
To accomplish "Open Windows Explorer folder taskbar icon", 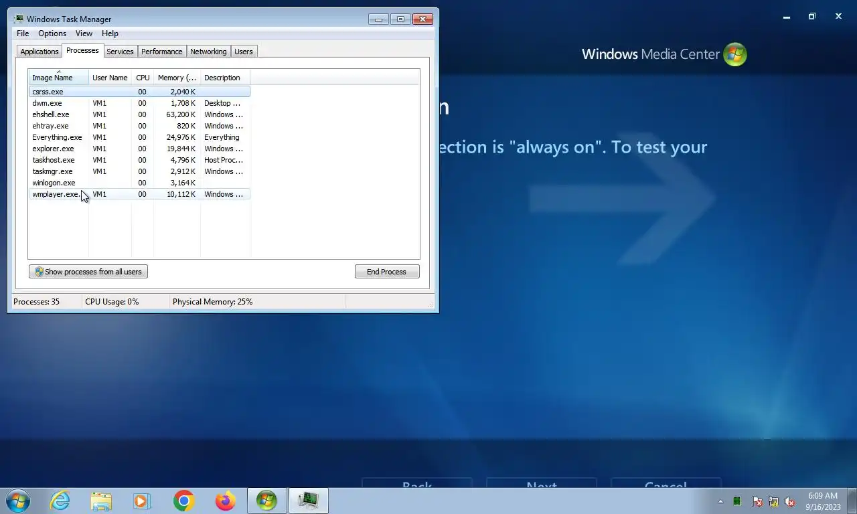I will [101, 501].
